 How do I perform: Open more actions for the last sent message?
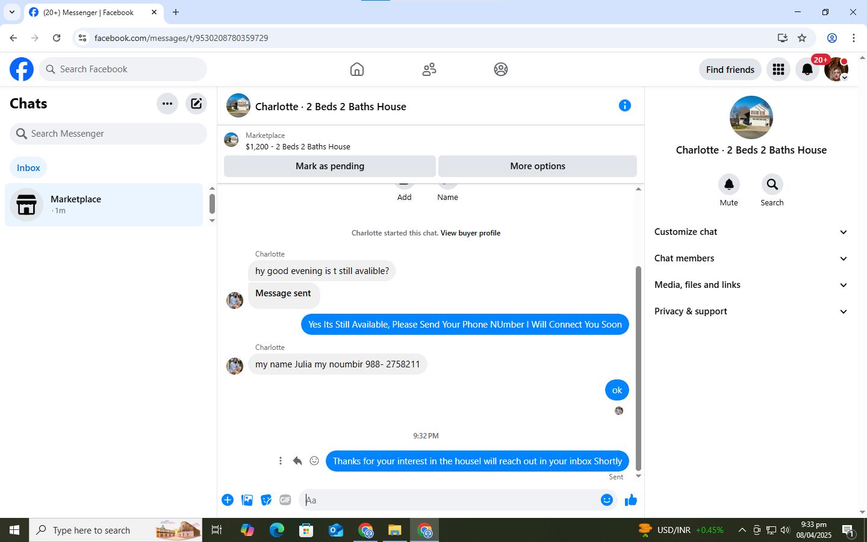(280, 461)
